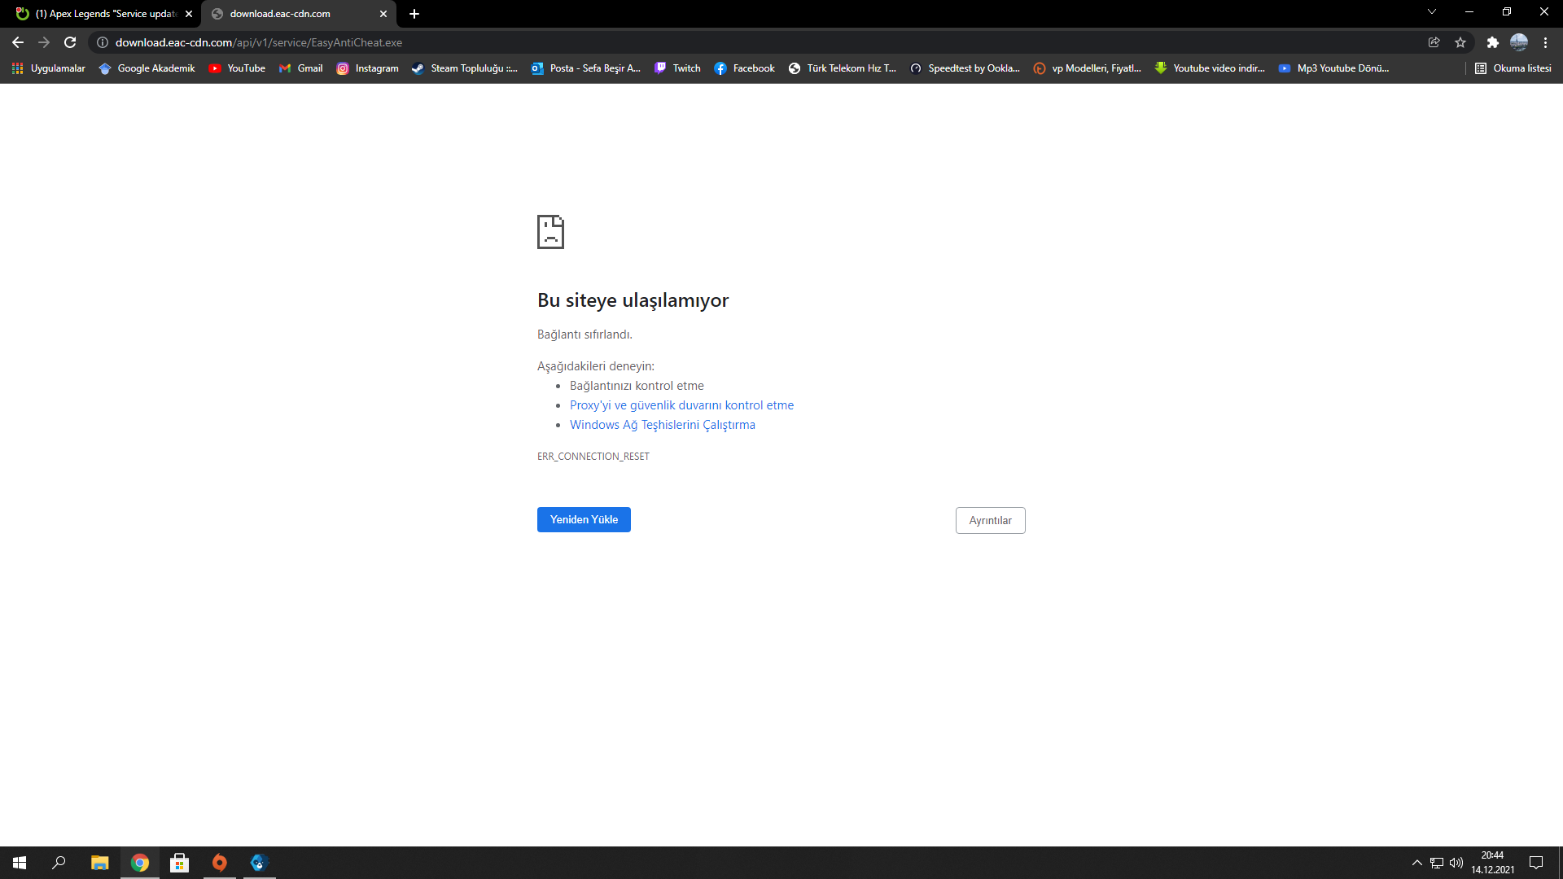Open Windows Ağ Teşhislerini Çalıştırma link
Screen dimensions: 1563x879
point(662,425)
